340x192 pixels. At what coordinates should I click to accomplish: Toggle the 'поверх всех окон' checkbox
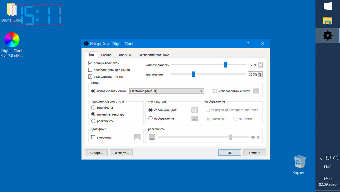coord(90,63)
